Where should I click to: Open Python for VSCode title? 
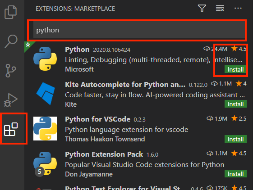pyautogui.click(x=97, y=119)
